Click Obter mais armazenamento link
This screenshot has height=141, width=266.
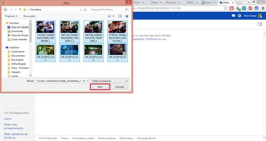(13, 126)
